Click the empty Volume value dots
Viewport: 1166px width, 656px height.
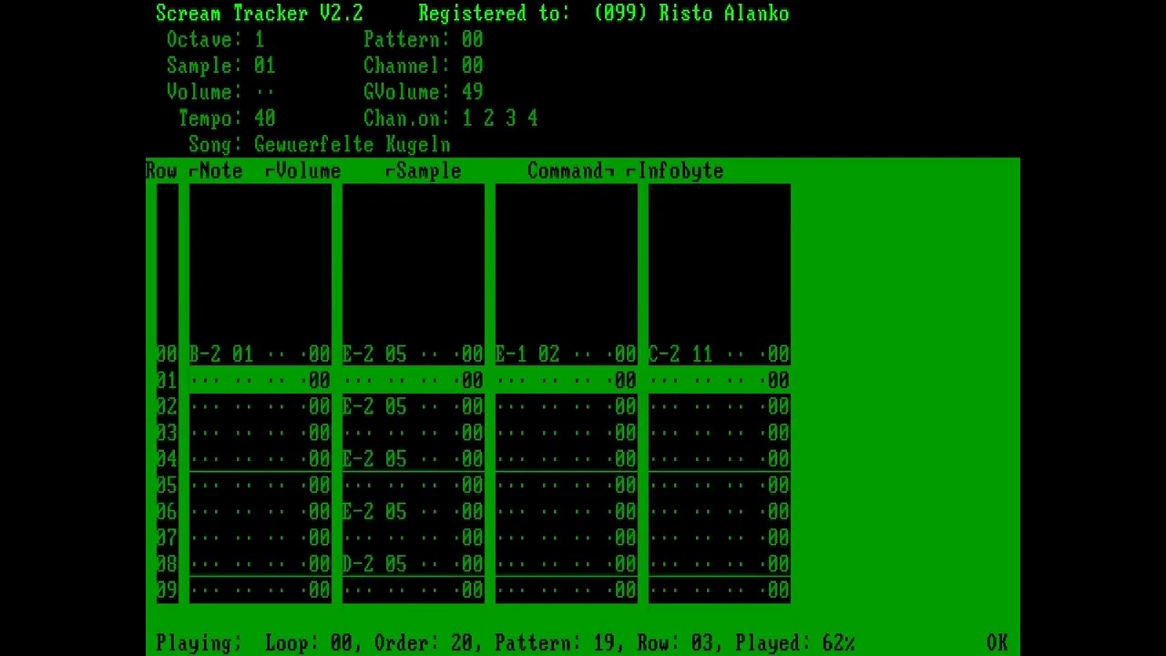click(x=265, y=92)
